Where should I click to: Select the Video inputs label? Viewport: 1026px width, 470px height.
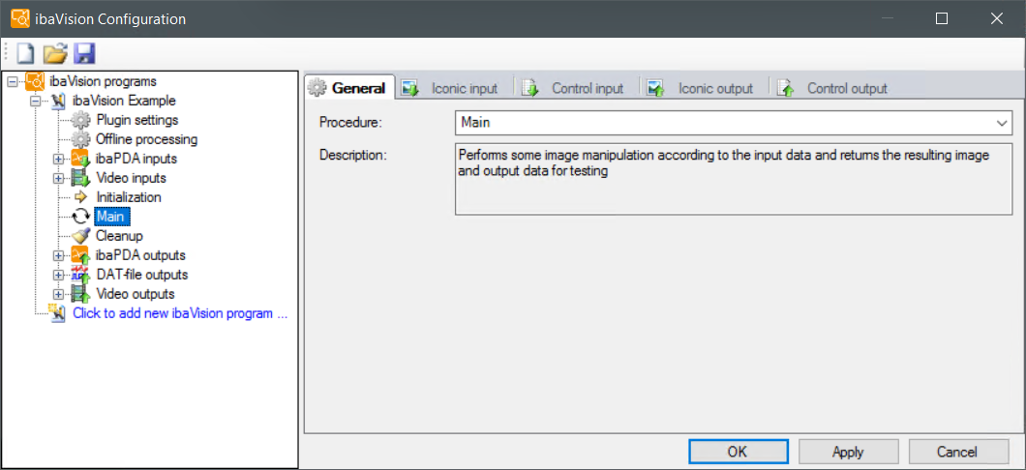point(131,178)
